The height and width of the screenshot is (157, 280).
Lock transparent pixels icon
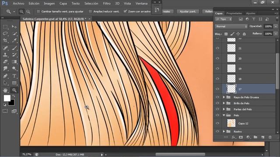tap(226, 34)
